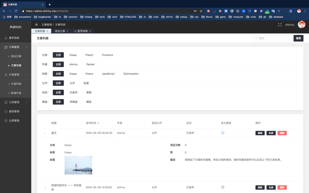Filter category by Poetry

[x=89, y=55]
